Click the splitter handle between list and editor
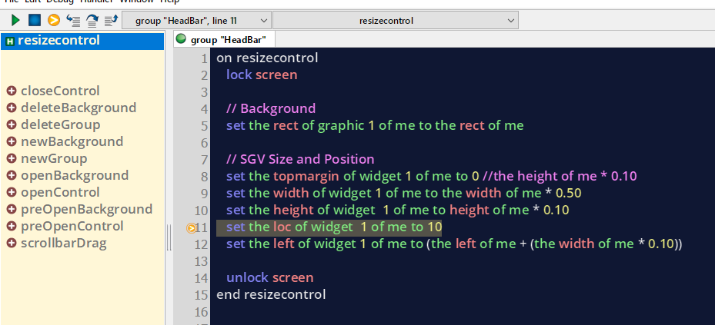The height and width of the screenshot is (325, 715). [x=169, y=243]
